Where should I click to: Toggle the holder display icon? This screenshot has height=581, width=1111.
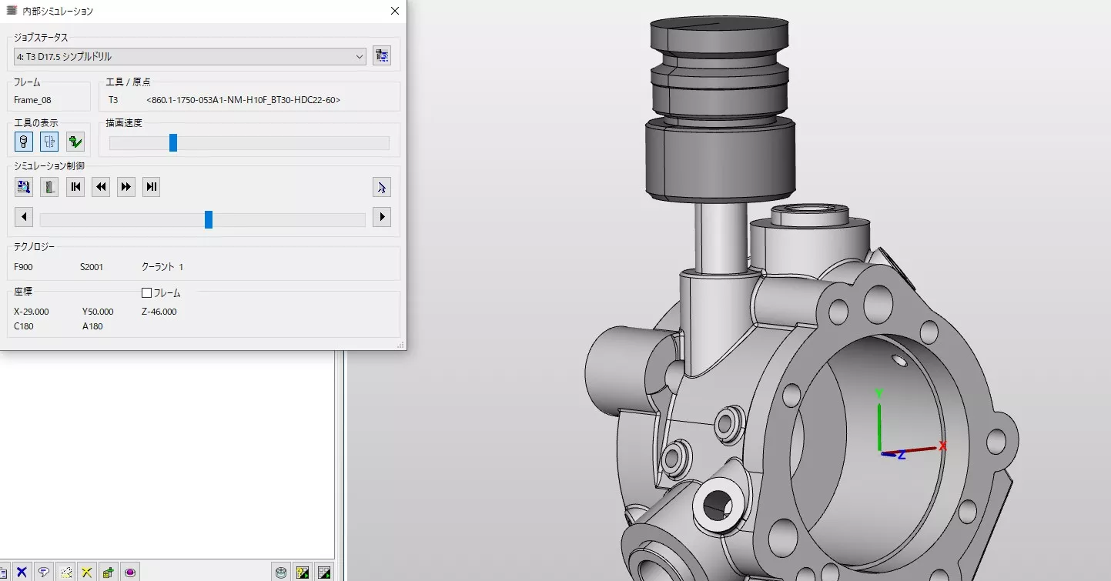click(x=49, y=141)
